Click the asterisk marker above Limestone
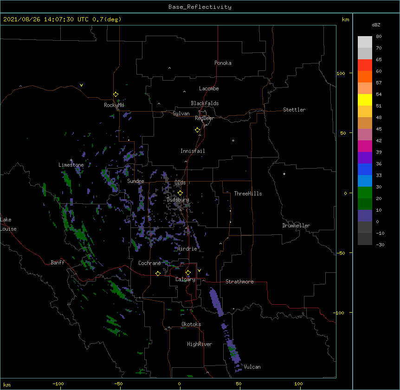The image size is (400, 390). tap(71, 160)
